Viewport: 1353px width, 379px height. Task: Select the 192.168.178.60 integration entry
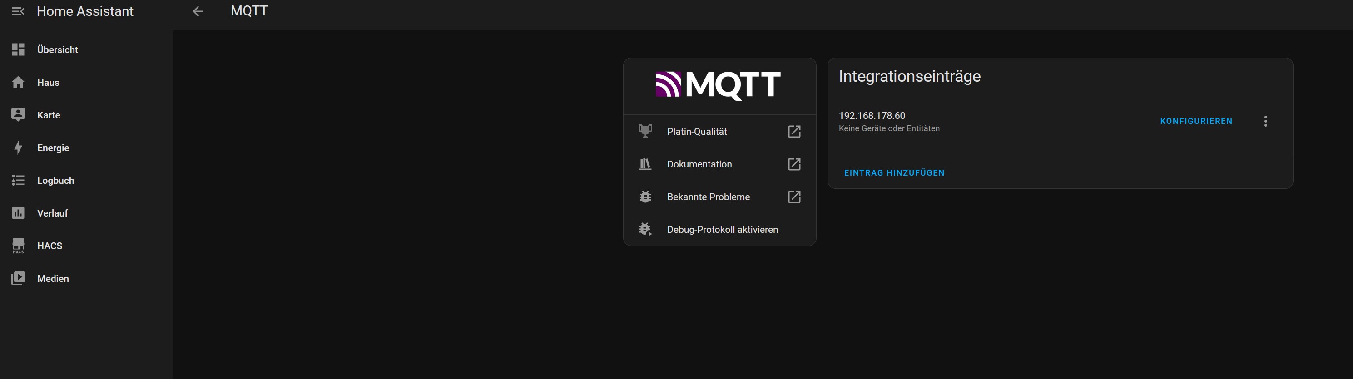872,116
